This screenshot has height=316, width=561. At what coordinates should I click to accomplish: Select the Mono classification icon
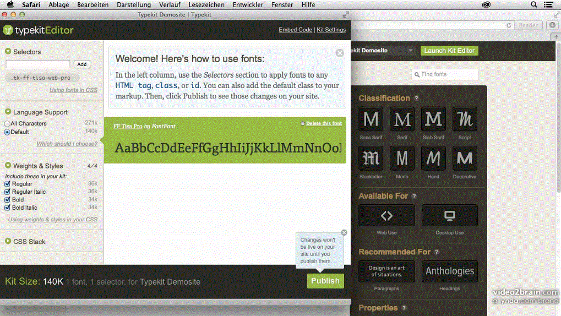(x=402, y=158)
